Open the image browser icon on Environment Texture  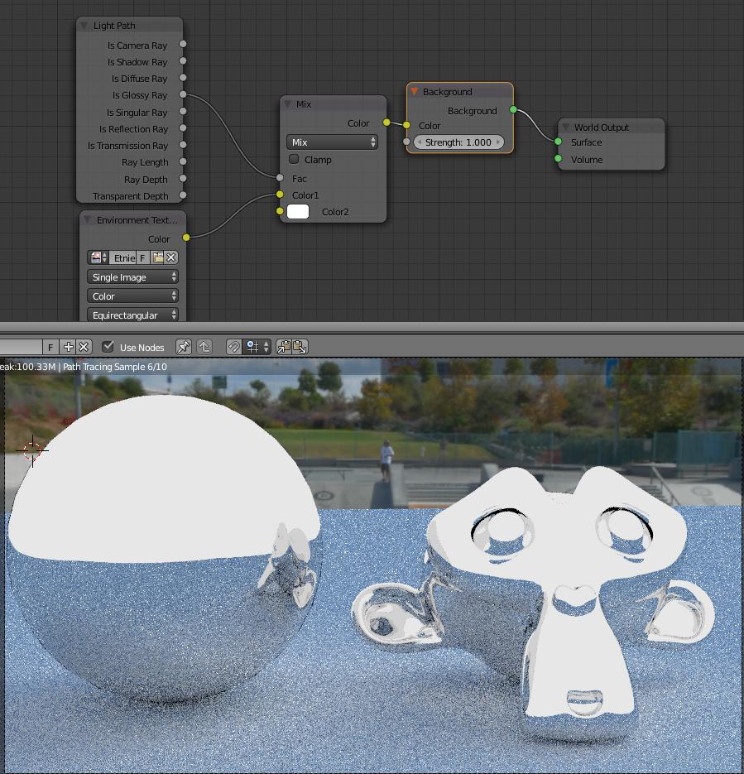click(95, 257)
